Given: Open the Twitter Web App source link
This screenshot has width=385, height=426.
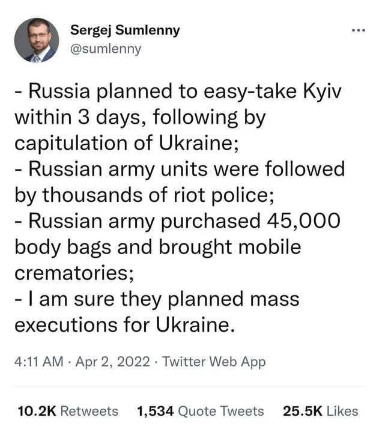Looking at the screenshot, I should (x=214, y=362).
